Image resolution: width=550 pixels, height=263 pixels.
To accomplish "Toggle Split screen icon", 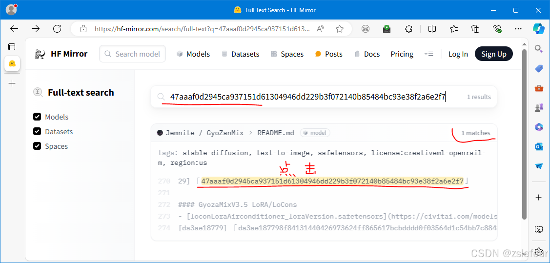I will 432,29.
